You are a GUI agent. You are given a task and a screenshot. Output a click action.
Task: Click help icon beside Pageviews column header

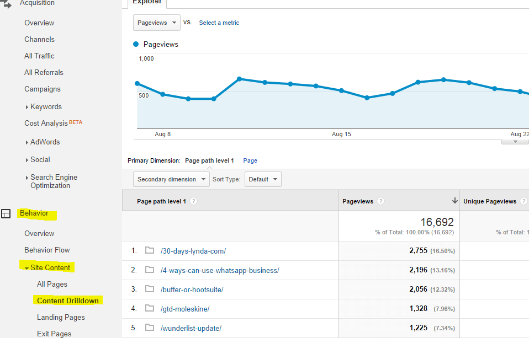click(x=381, y=201)
